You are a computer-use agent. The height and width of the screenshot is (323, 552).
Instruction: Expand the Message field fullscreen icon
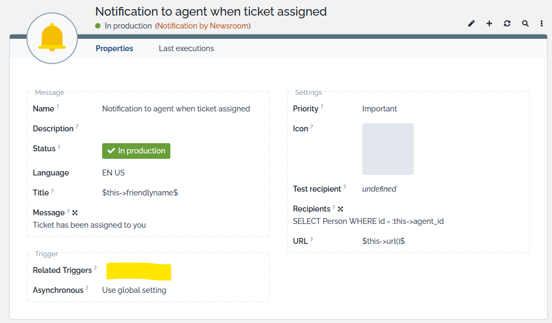(x=75, y=213)
